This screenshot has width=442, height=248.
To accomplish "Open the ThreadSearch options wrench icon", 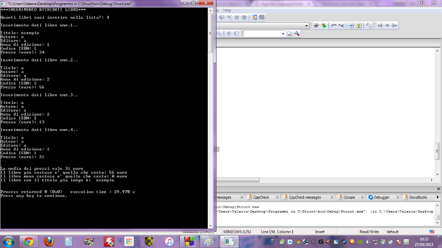I will (x=297, y=34).
